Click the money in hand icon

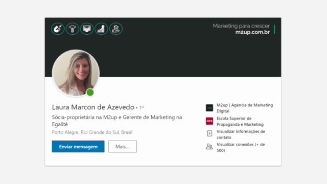coord(116,29)
